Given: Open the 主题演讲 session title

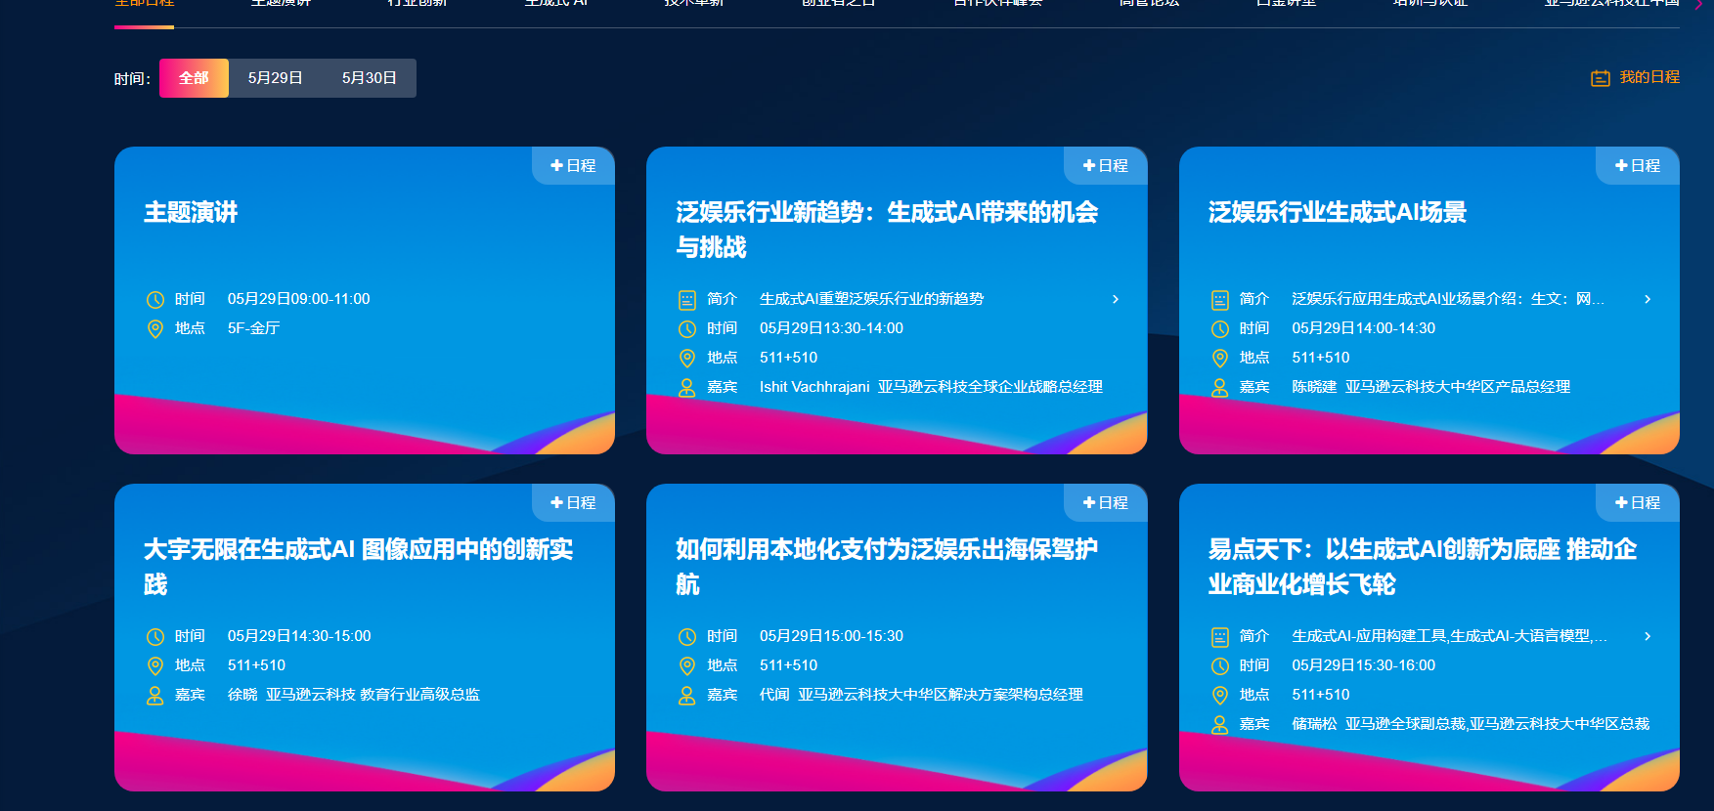Looking at the screenshot, I should click(x=191, y=212).
